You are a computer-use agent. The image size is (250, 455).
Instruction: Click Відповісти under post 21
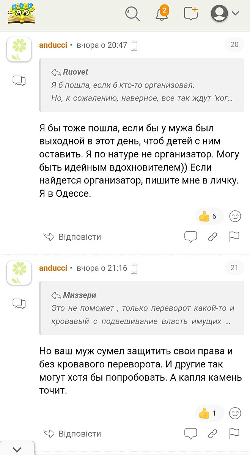pos(72,433)
